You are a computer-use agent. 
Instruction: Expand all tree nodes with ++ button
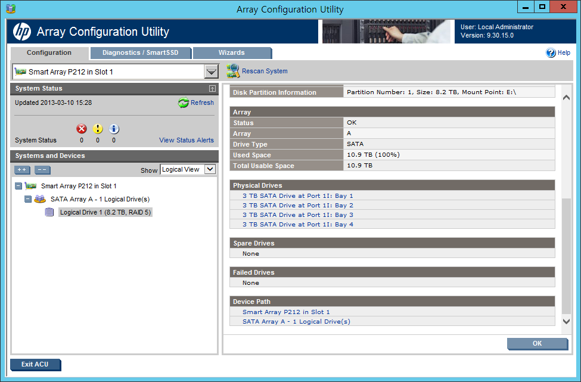[x=22, y=170]
